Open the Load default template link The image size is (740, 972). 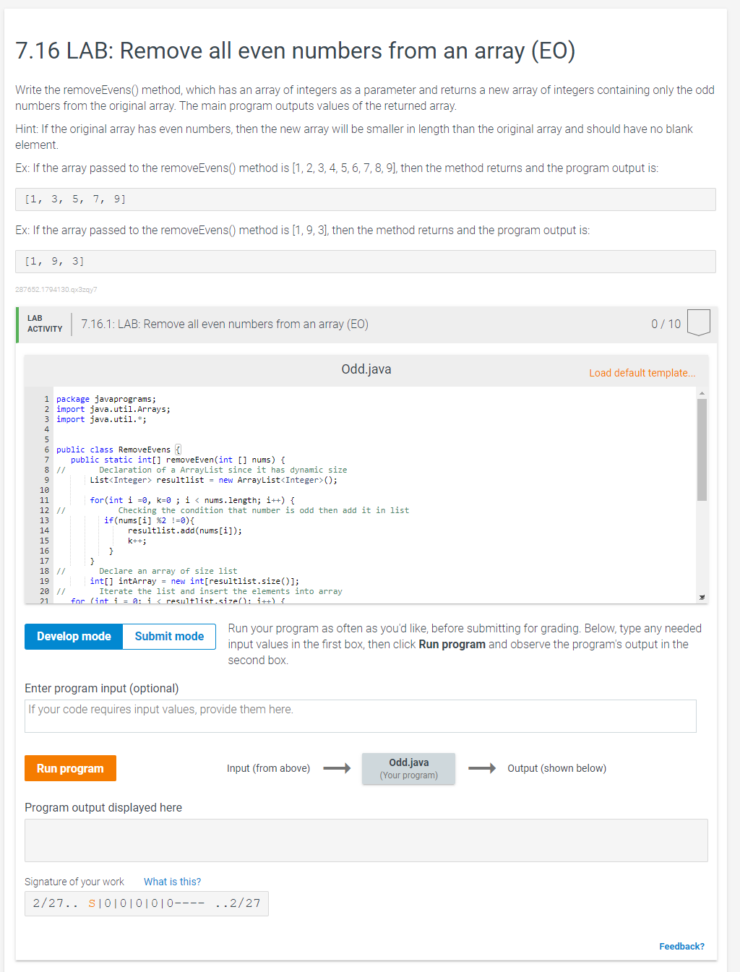(x=642, y=373)
